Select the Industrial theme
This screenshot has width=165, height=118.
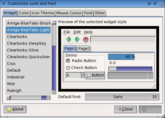[28, 77]
